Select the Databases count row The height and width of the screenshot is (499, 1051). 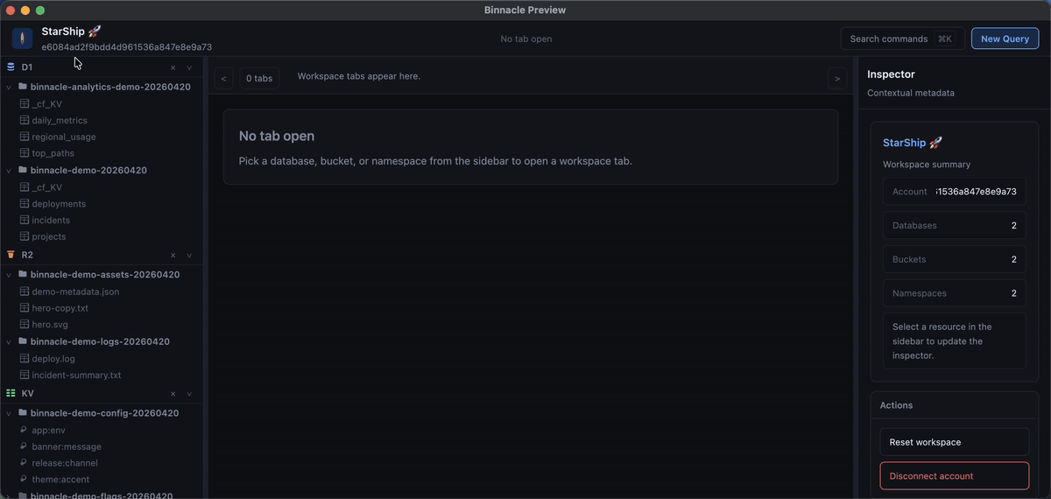(x=954, y=225)
